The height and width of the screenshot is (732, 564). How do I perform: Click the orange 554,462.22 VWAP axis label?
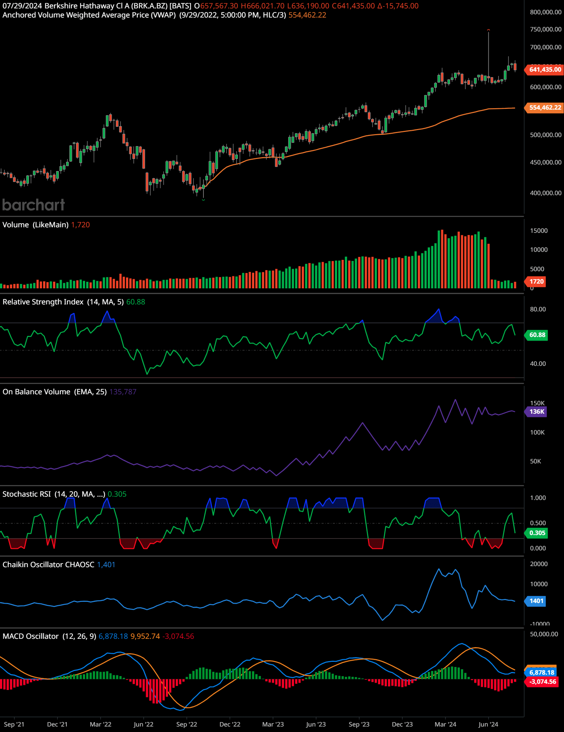(544, 107)
